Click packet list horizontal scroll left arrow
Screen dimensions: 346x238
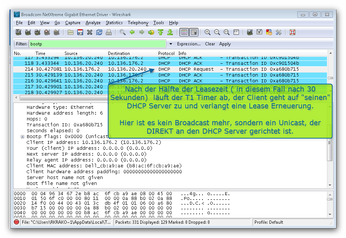pyautogui.click(x=16, y=97)
